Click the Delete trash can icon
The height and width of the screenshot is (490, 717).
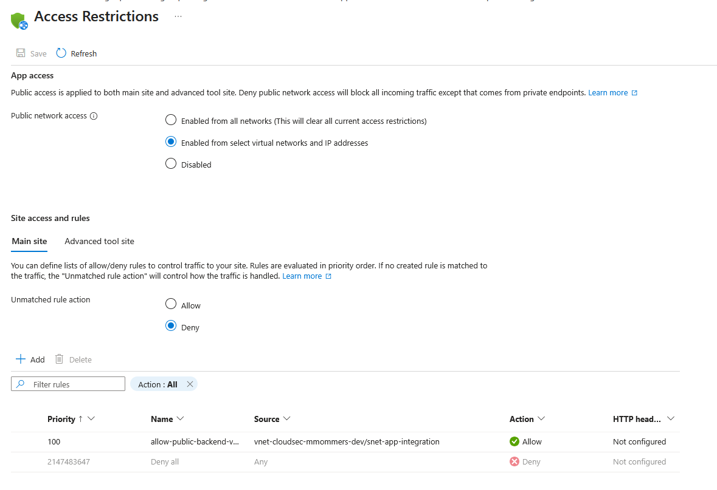[x=59, y=359]
